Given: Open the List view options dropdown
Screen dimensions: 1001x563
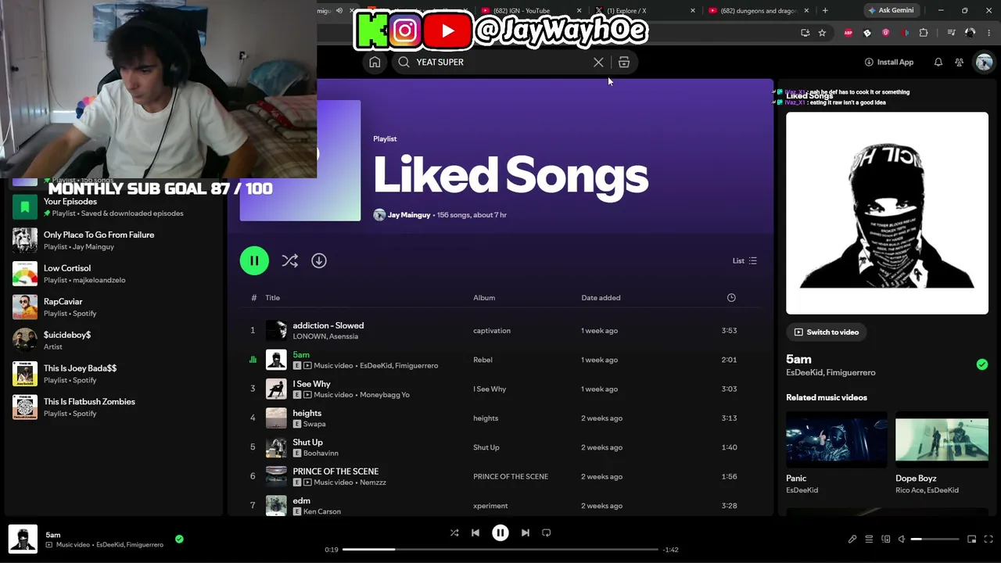Looking at the screenshot, I should click(x=744, y=261).
